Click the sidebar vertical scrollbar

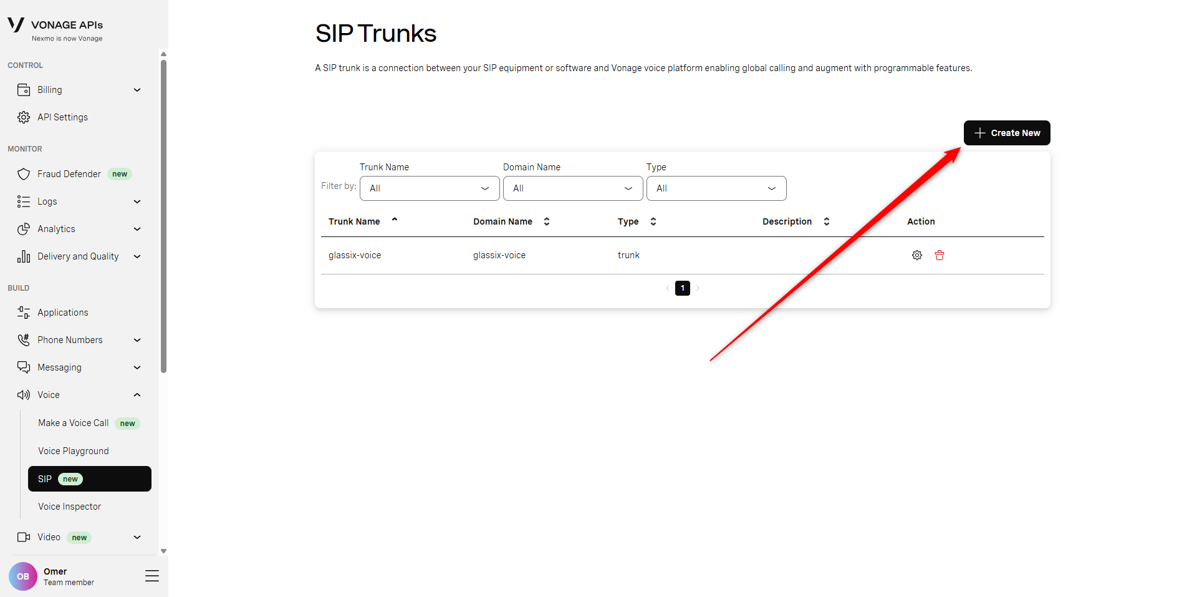pyautogui.click(x=163, y=216)
